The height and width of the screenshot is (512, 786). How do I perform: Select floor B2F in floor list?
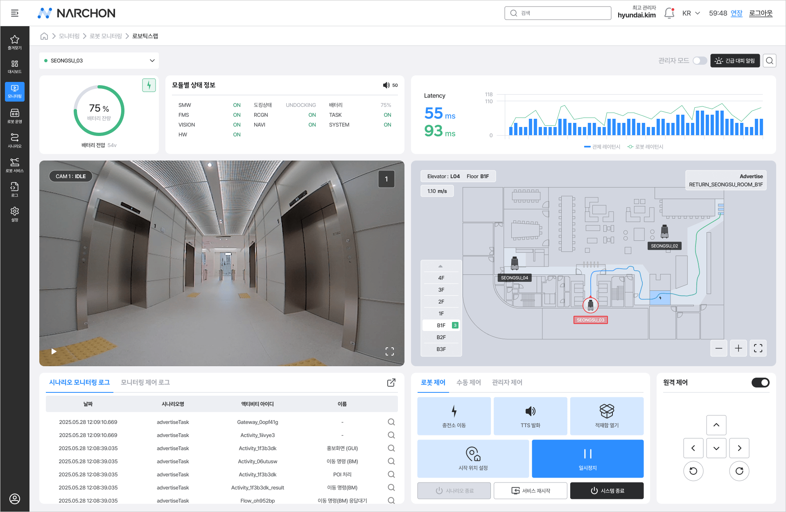pos(441,337)
